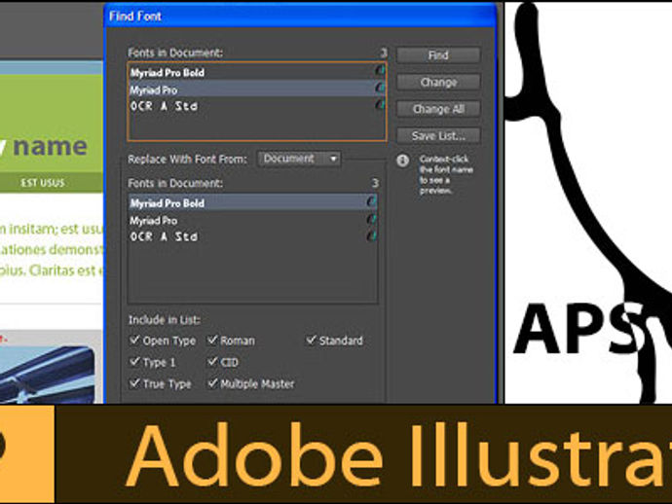Viewport: 672px width, 504px height.
Task: Select Myriad Pro in top font list
Action: pos(256,90)
